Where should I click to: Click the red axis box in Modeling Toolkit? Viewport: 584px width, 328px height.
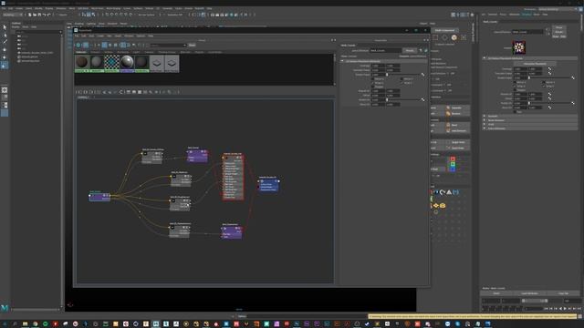(453, 159)
